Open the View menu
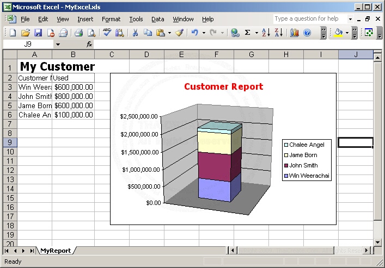Screen dimensions: 385x268 63,19
